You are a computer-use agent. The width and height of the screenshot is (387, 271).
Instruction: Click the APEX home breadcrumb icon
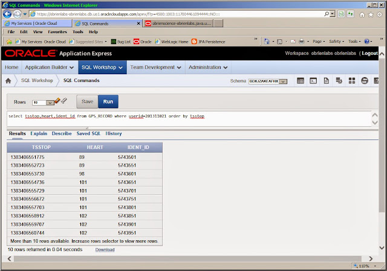click(8, 80)
